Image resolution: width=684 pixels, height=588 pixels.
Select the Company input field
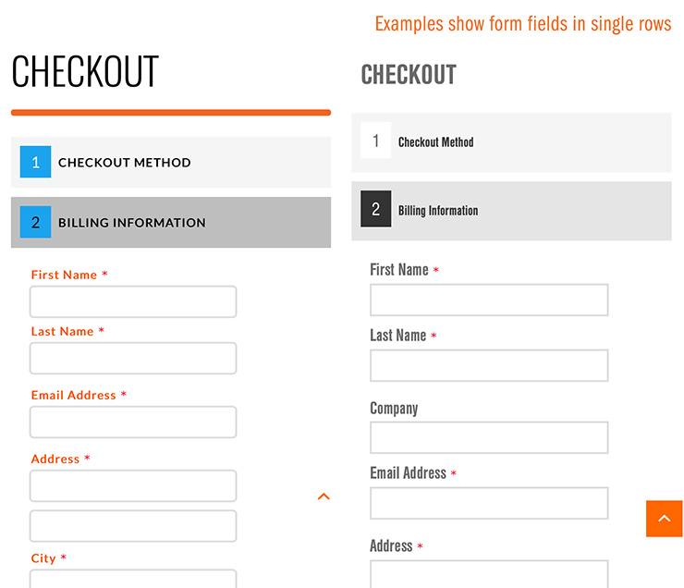pos(489,437)
